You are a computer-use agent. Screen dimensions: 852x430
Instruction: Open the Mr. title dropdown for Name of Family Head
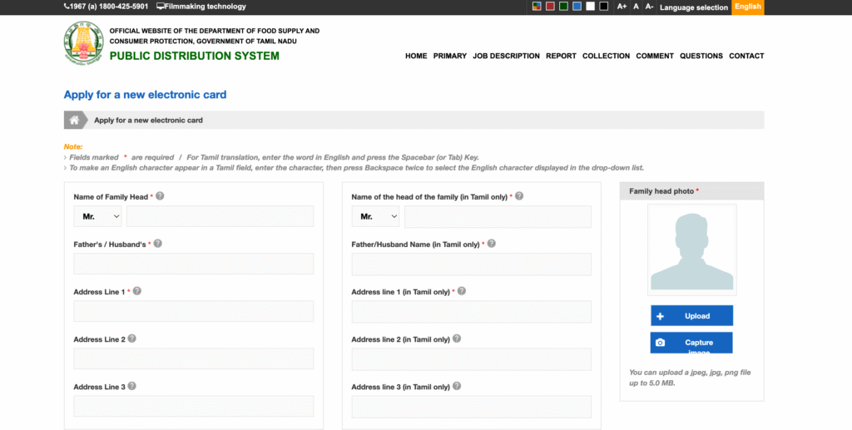[98, 216]
